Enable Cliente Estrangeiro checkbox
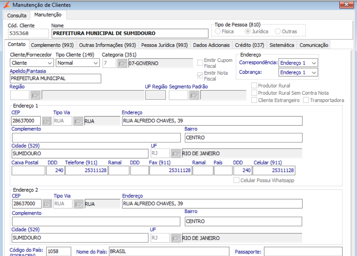Screen dimensions: 357x256 tap(254, 100)
